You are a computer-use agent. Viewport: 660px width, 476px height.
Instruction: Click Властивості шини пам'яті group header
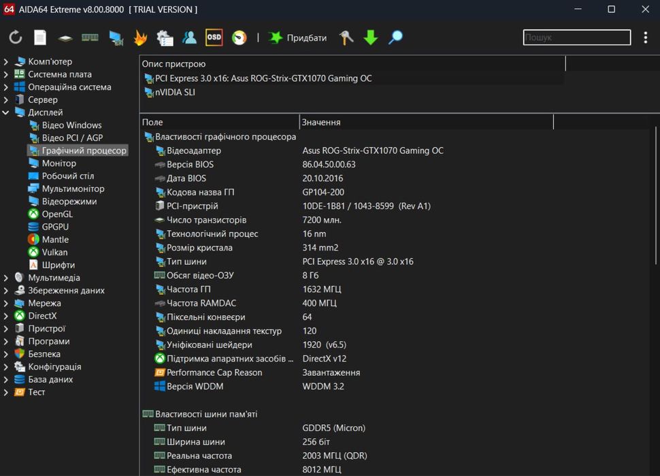[x=200, y=414]
